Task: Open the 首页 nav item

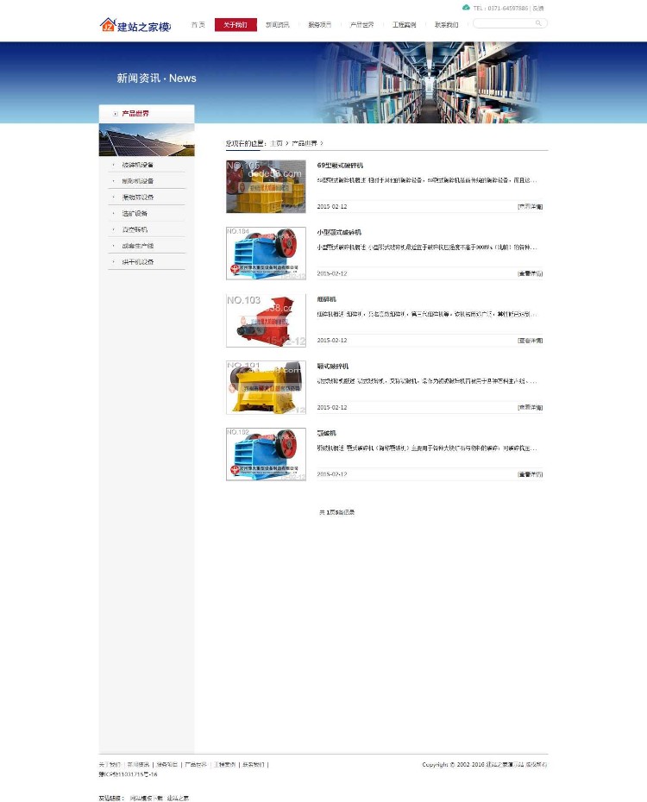Action: coord(198,24)
